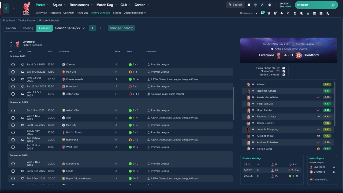
Task: Switch to the Training tab
Action: tap(28, 28)
